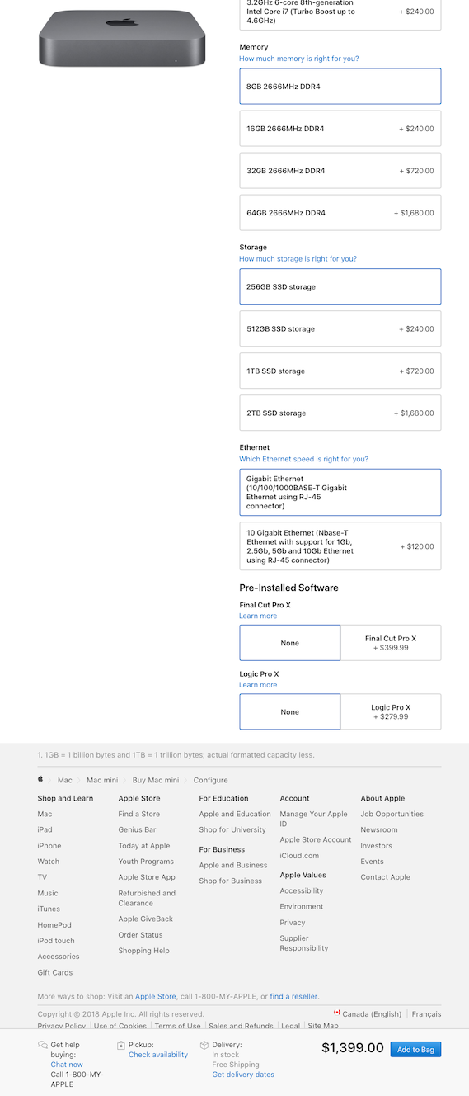Choose 10 Gigabit Ethernet upgrade

(340, 546)
